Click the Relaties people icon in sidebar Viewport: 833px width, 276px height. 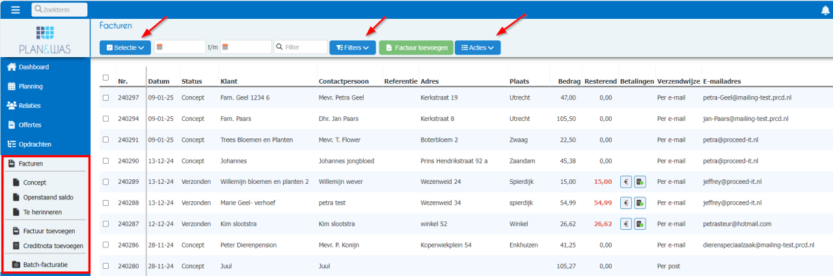[12, 105]
